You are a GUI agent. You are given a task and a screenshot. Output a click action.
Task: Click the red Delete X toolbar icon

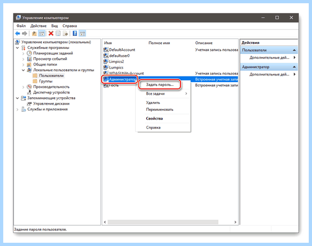(51, 33)
